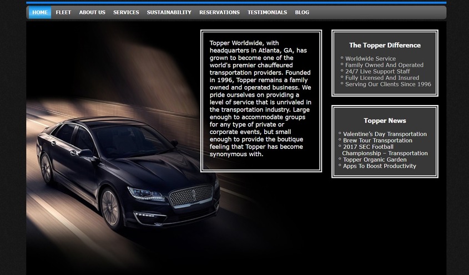
Task: Click the Worldwide Service list item
Action: point(370,59)
